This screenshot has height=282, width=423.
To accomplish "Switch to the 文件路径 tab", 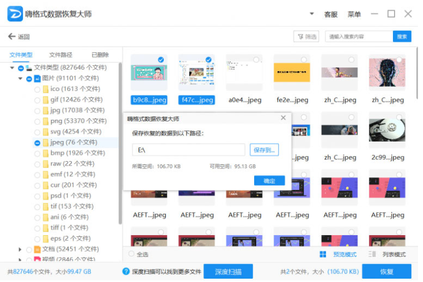I will tap(61, 55).
